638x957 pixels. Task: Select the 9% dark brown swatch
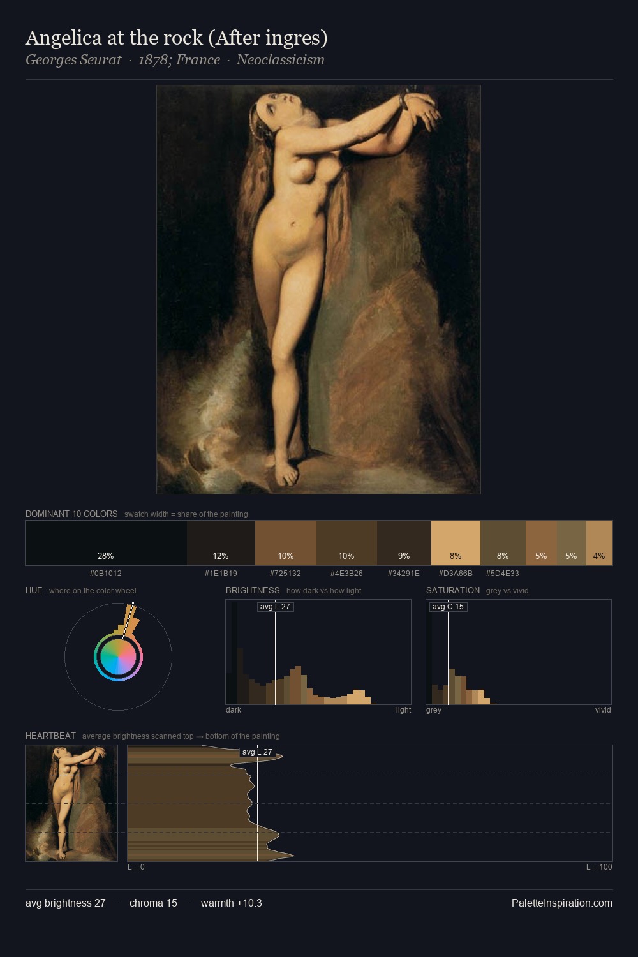(x=404, y=543)
